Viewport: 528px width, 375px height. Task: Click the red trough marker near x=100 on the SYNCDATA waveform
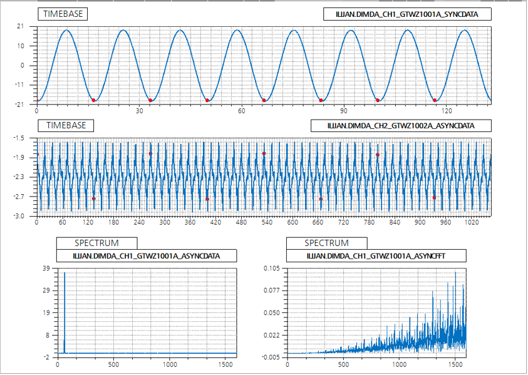click(378, 100)
